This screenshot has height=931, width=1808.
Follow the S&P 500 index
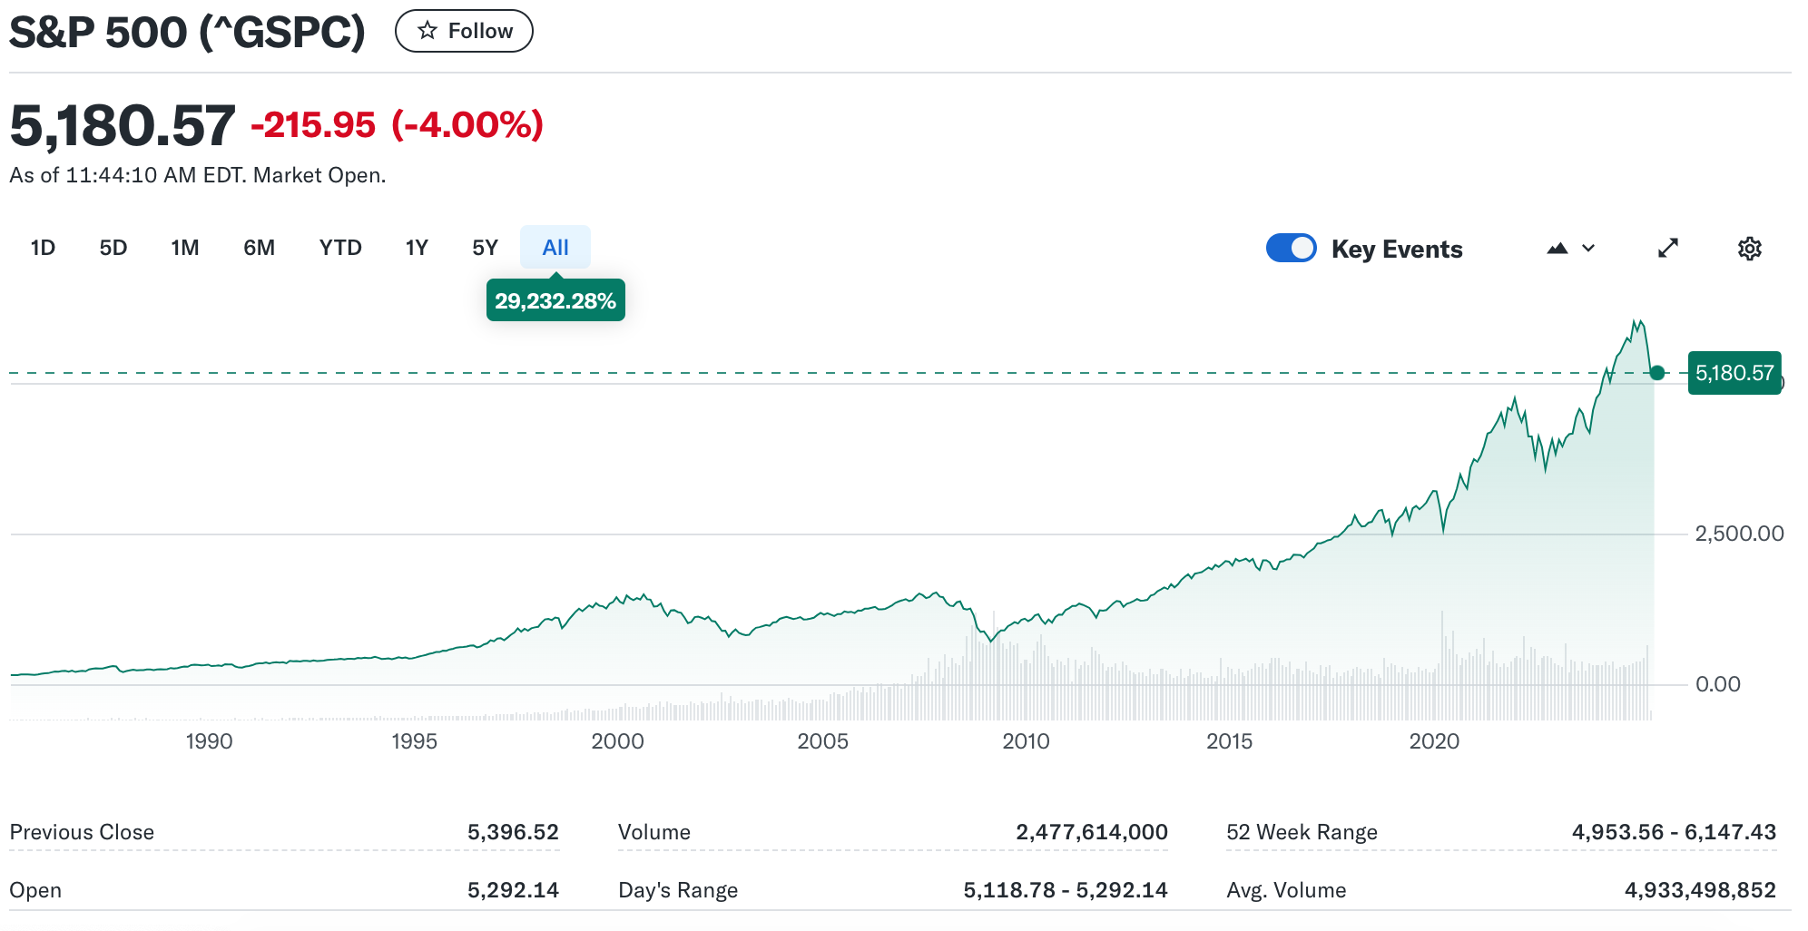[x=464, y=31]
